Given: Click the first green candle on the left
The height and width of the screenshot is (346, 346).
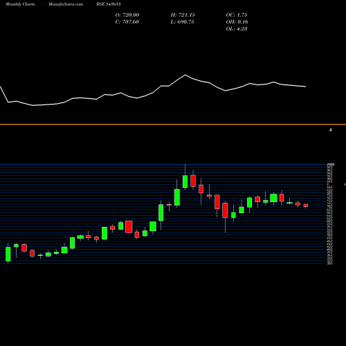Looking at the screenshot, I should (x=8, y=254).
